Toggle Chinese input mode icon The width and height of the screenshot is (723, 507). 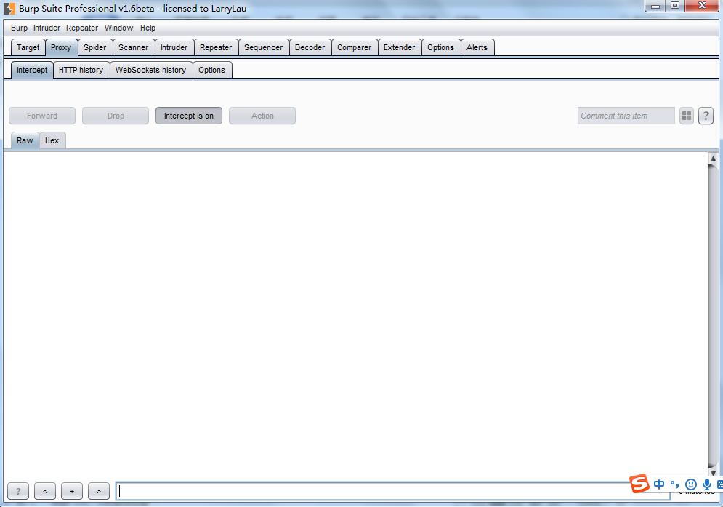[659, 484]
